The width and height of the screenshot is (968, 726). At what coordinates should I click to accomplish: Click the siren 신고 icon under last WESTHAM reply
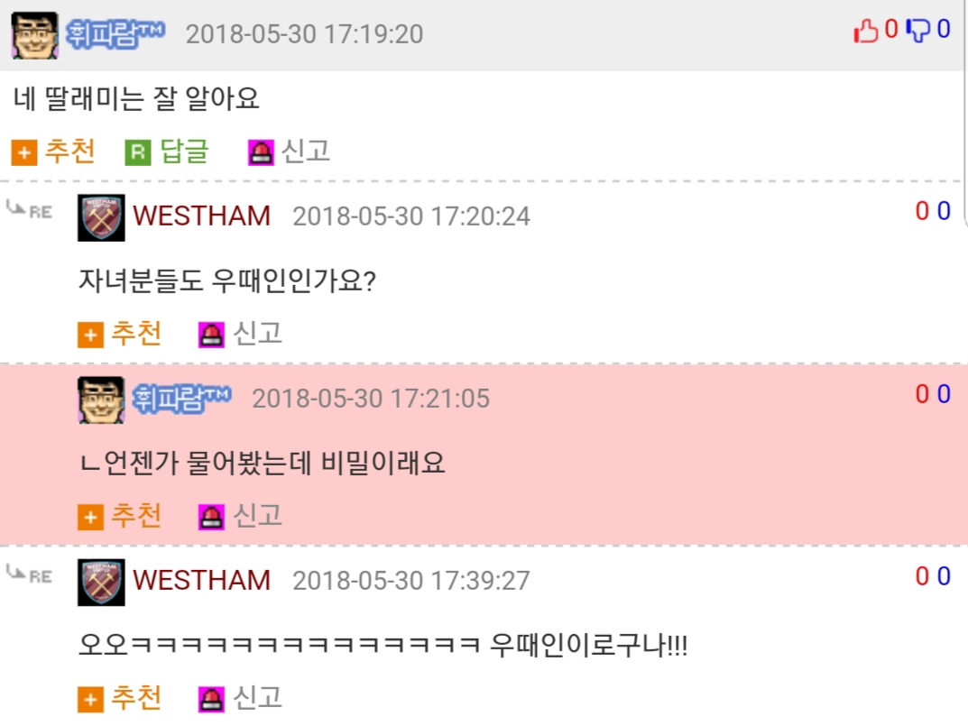coord(211,699)
